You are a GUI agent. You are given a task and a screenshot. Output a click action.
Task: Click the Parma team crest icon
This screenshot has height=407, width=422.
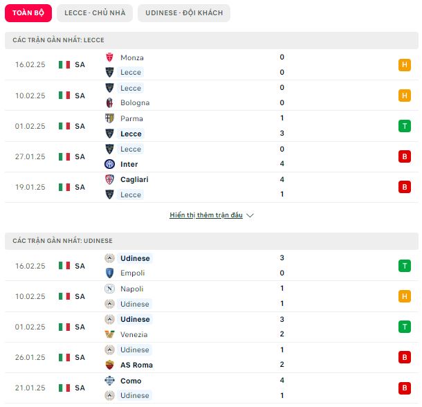(x=109, y=118)
